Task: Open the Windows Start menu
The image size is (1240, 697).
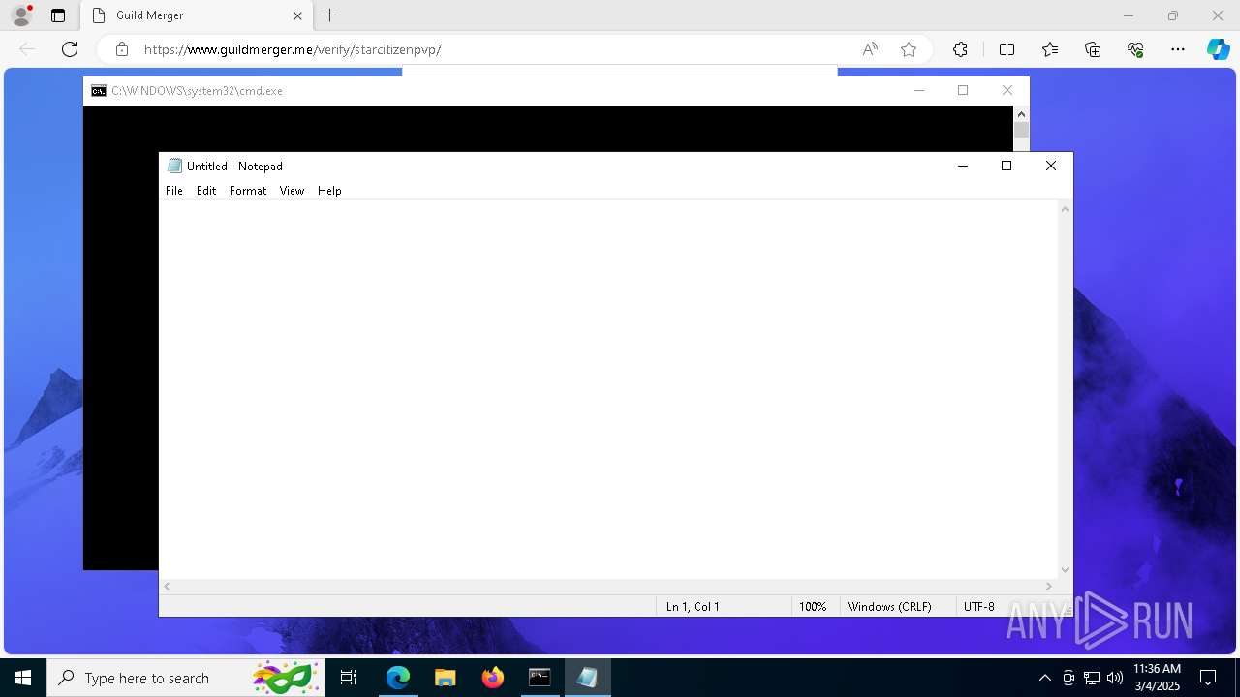Action: [x=23, y=678]
